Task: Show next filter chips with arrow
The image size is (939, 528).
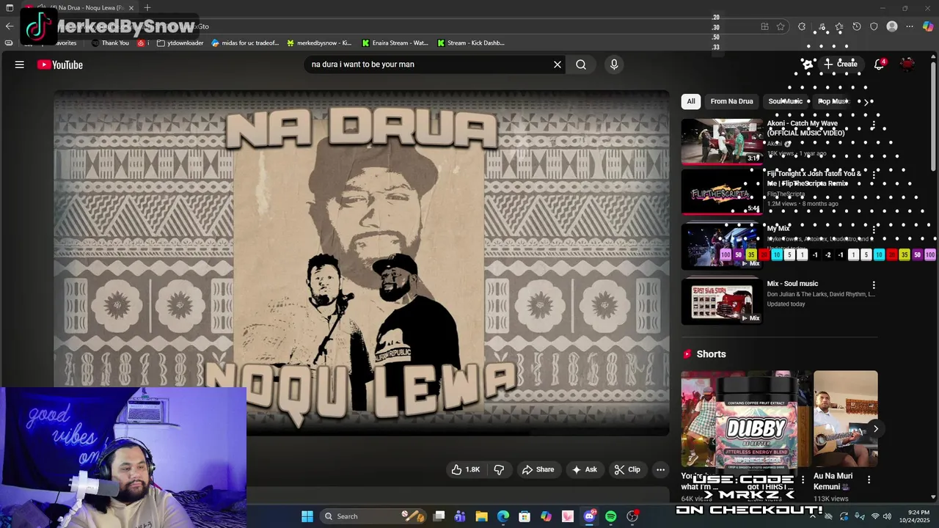Action: click(x=866, y=101)
